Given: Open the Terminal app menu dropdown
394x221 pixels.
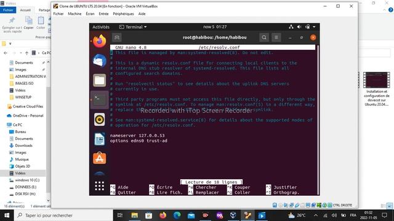Looking at the screenshot, I should [133, 27].
